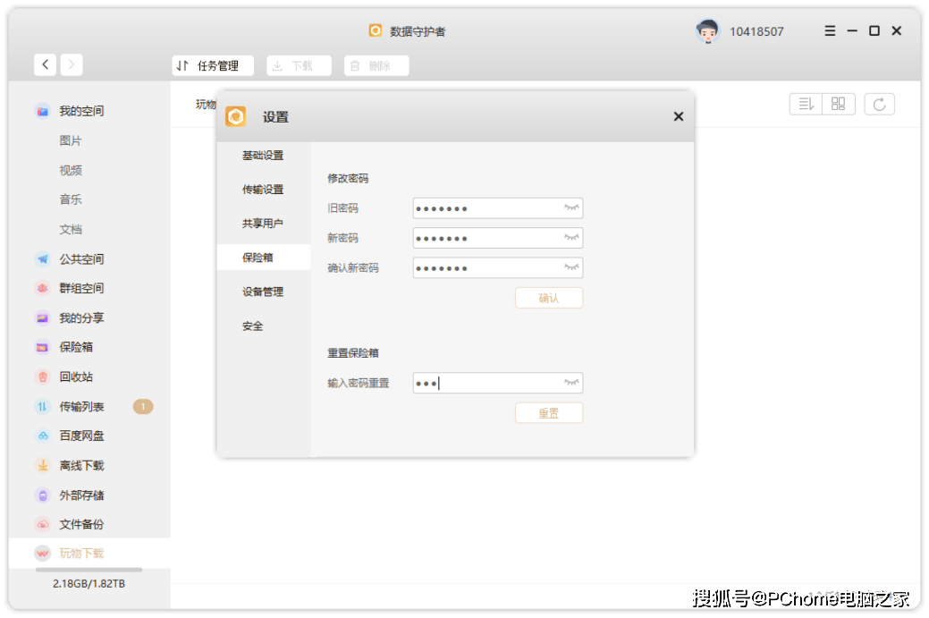Click the 设置 dialog logo icon
This screenshot has width=929, height=618.
click(x=236, y=117)
